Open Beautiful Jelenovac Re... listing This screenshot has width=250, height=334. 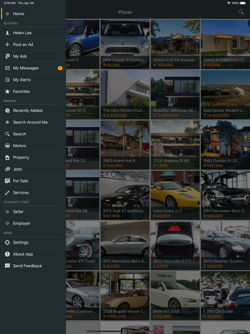tap(175, 94)
